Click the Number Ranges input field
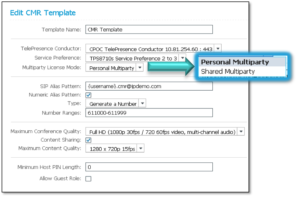This screenshot has width=299, height=197. point(149,113)
